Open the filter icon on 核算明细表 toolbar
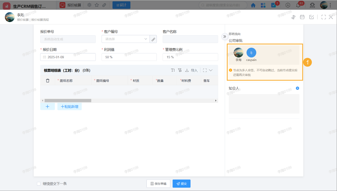The image size is (337, 191). click(180, 70)
